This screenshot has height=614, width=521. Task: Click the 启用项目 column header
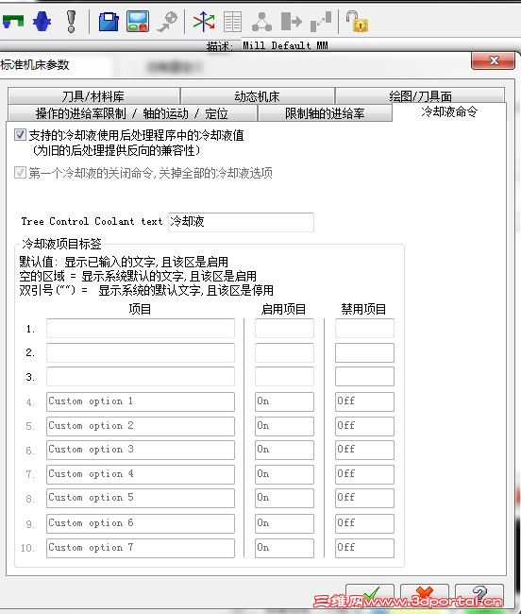(x=283, y=309)
